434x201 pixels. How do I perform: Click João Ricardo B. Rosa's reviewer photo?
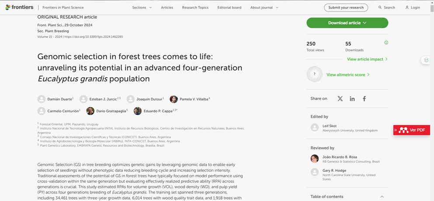coord(315,159)
